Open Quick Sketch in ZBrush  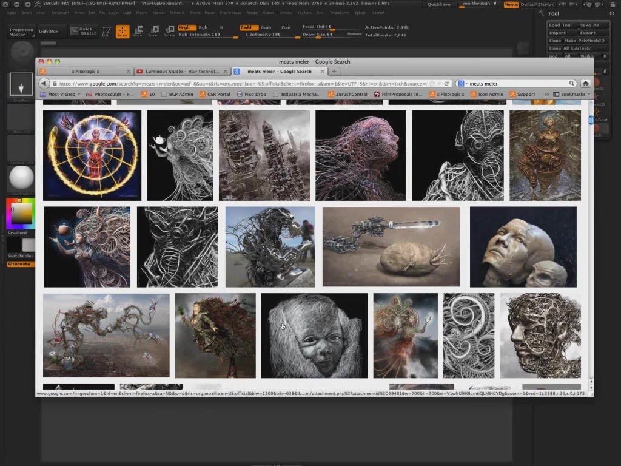click(x=84, y=31)
